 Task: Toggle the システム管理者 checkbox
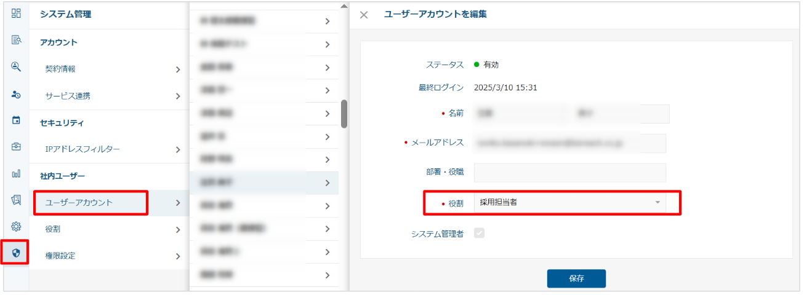click(479, 234)
